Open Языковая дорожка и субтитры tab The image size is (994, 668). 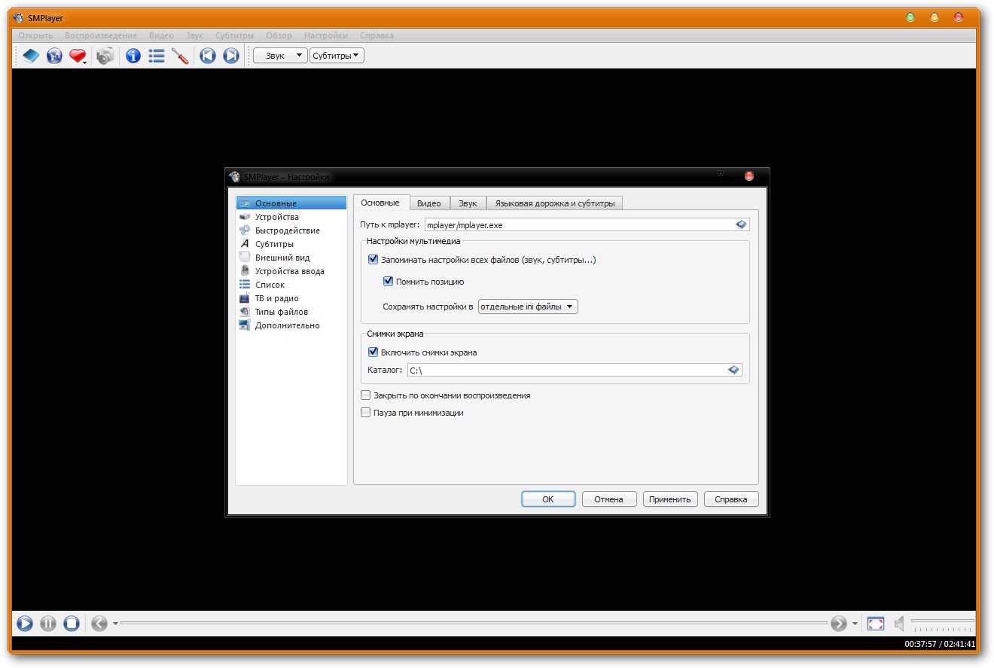point(555,203)
